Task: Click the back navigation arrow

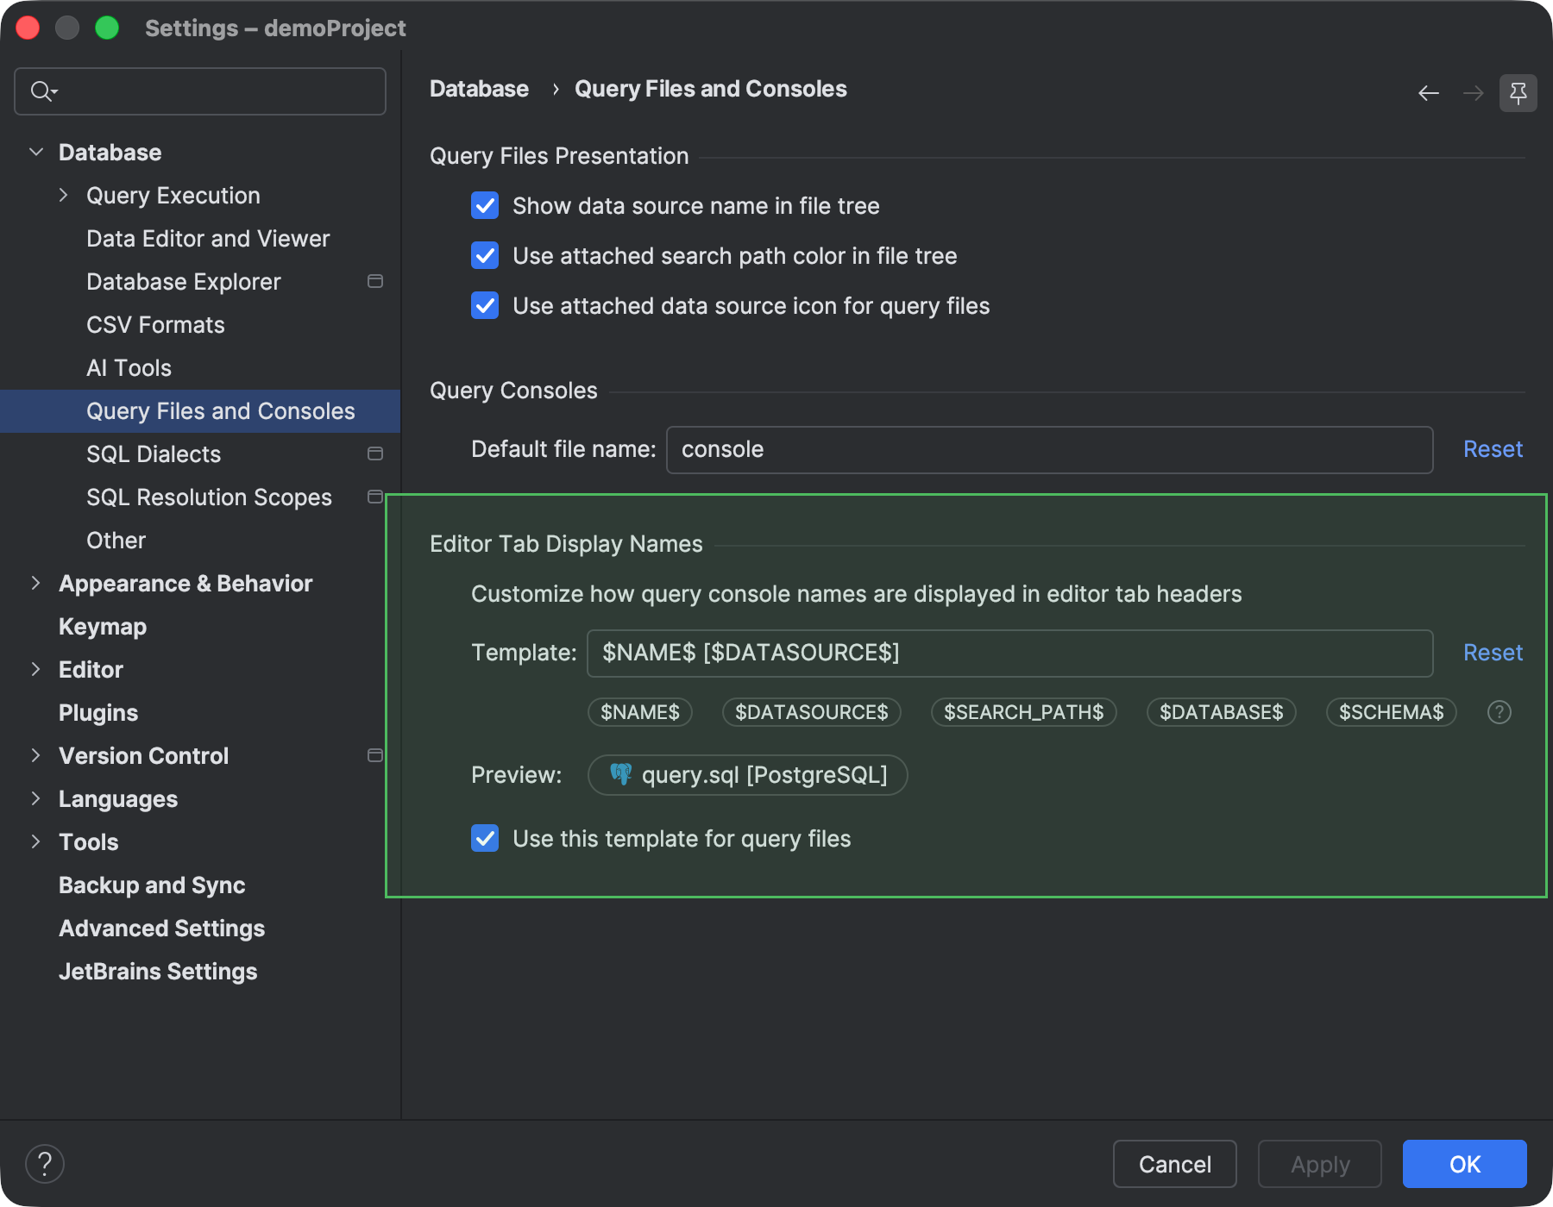Action: [x=1429, y=93]
